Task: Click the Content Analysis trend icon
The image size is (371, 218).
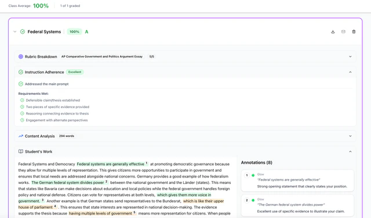Action: [21, 136]
